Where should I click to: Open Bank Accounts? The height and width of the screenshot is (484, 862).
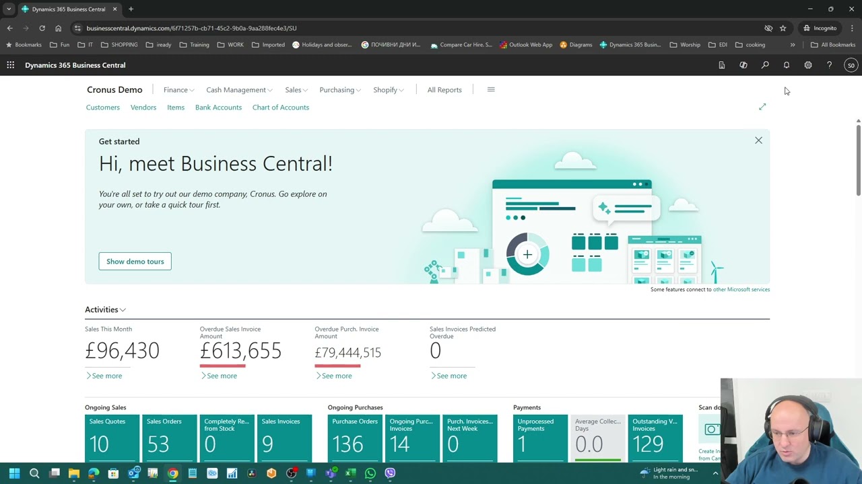click(218, 107)
